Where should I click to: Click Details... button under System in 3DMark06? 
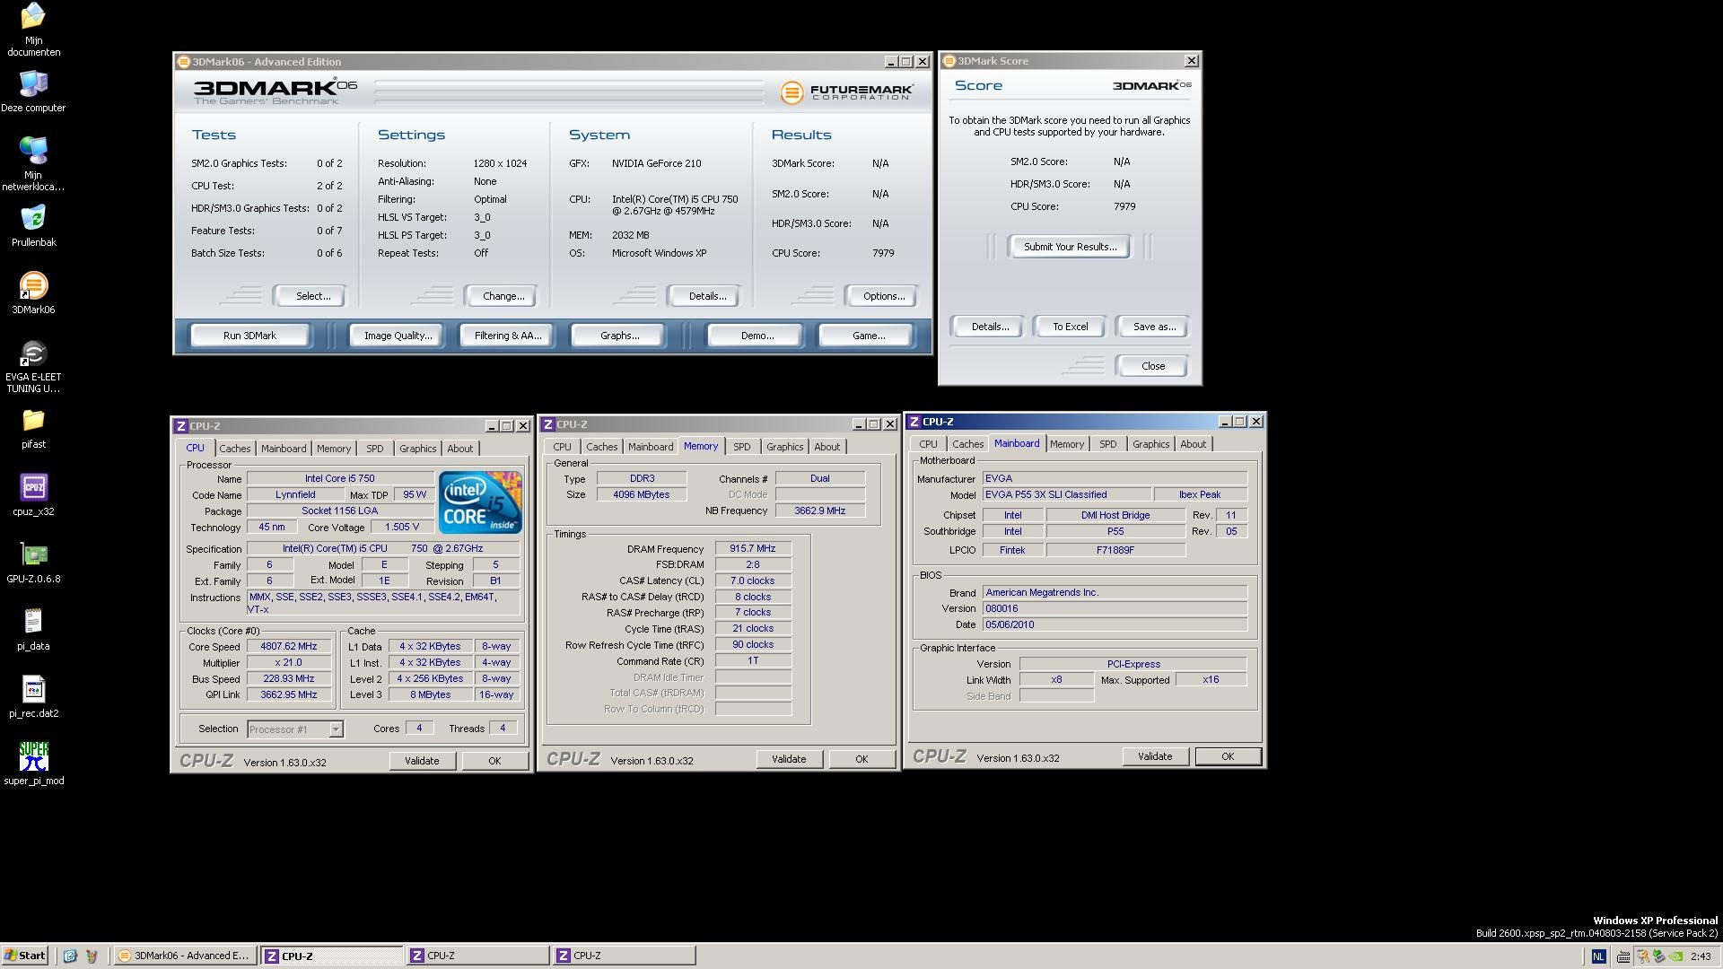pos(706,296)
